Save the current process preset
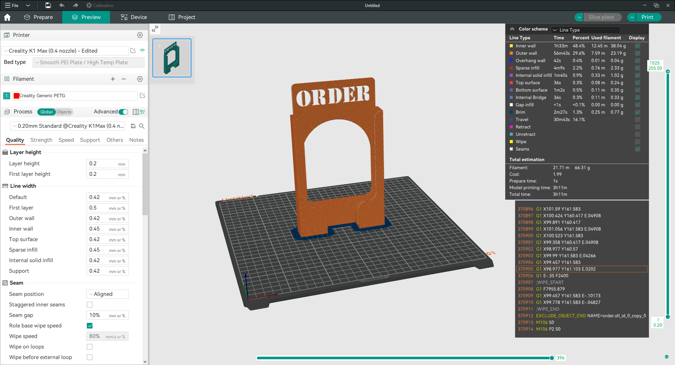 pyautogui.click(x=133, y=126)
